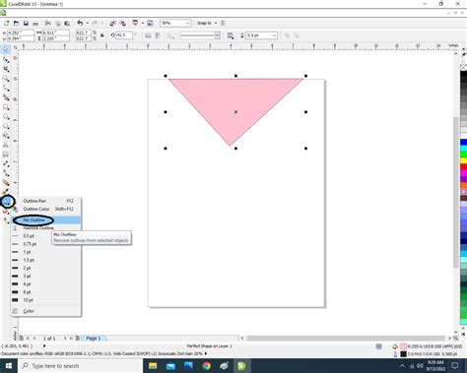Screen dimensions: 467x373
Task: Open the Windows Start menu
Action: click(9, 365)
